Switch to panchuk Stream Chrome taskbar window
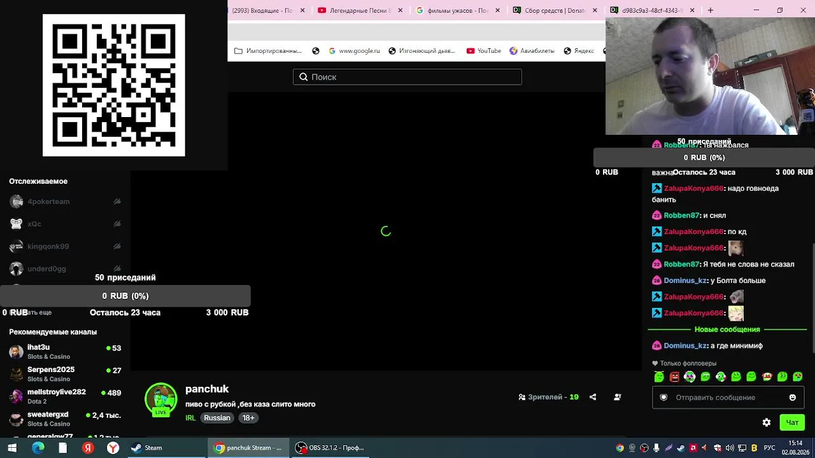 [x=248, y=448]
